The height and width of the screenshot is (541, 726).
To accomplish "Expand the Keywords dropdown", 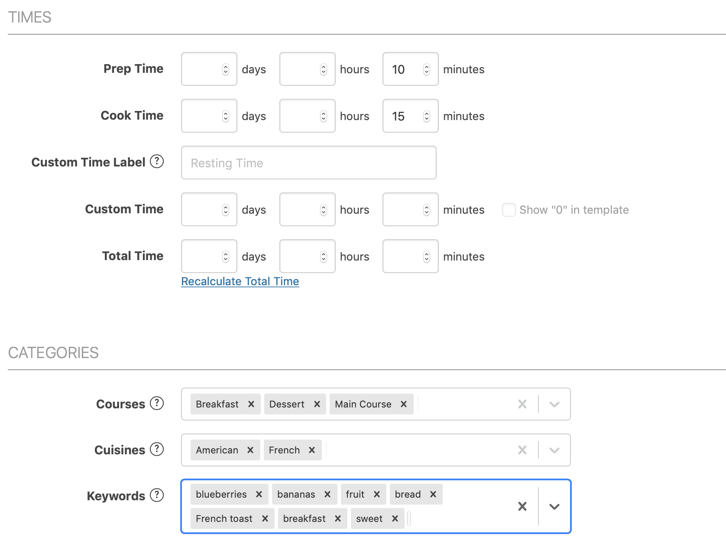I will (554, 506).
